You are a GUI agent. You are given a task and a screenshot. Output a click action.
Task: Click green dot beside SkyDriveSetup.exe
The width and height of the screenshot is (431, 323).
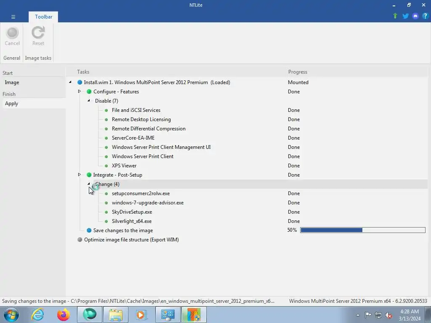pyautogui.click(x=106, y=212)
